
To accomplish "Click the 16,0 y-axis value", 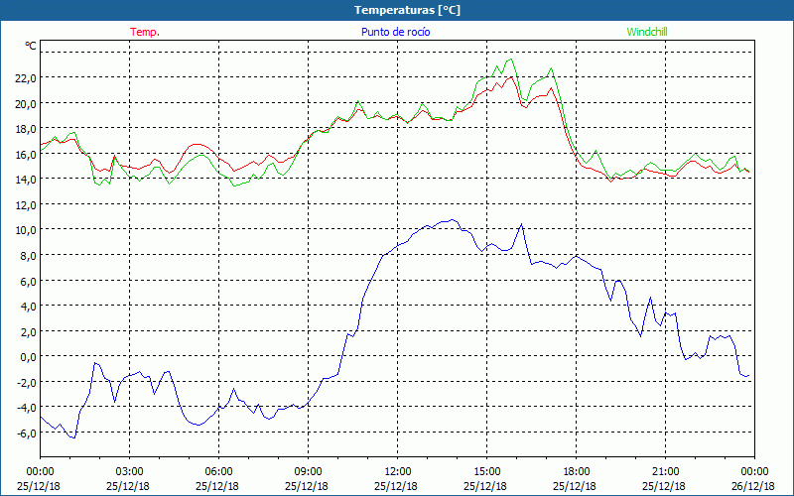I will (27, 154).
